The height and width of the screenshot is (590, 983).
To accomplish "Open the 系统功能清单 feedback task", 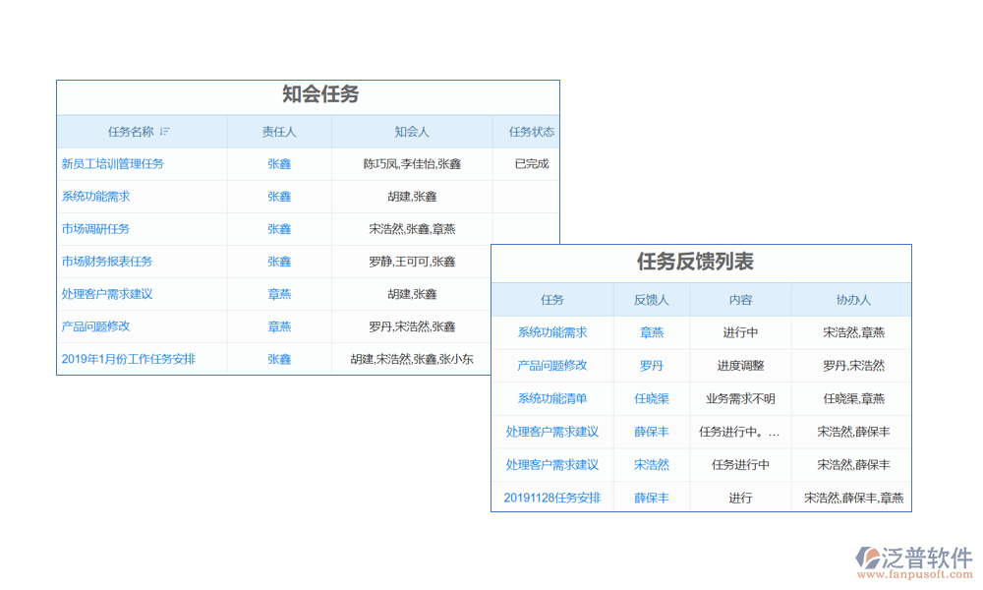I will [552, 398].
